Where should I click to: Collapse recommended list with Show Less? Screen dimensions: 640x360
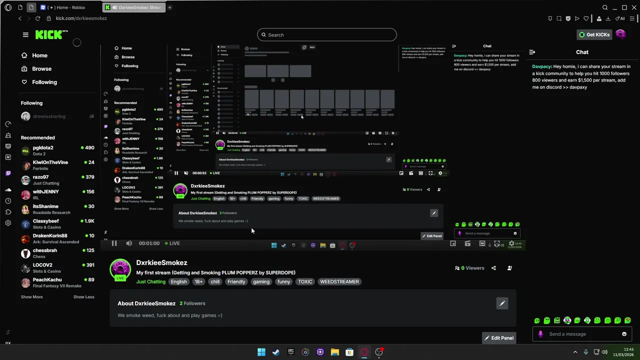pos(83,297)
